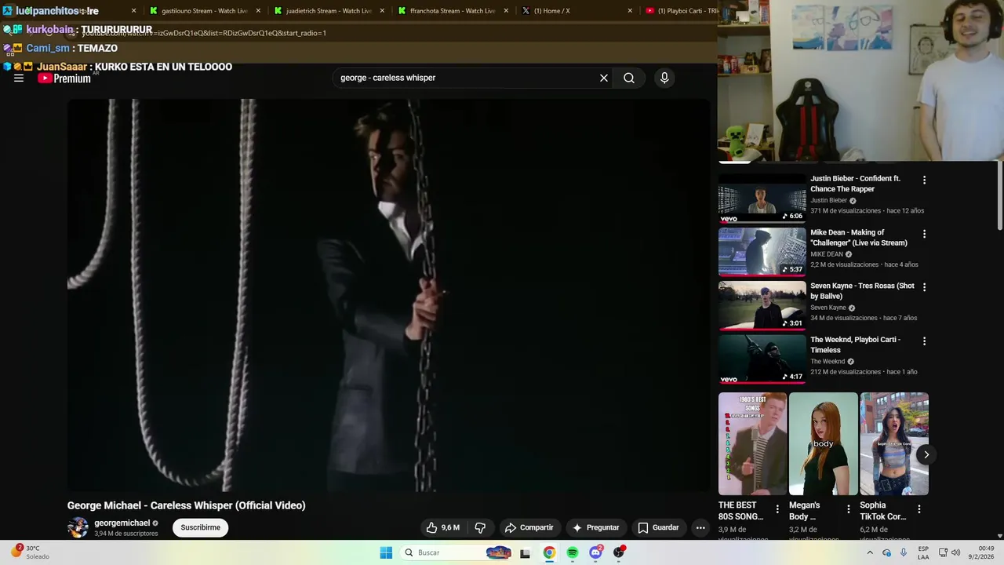Screen dimensions: 1004x565
Task: Go to YouTube Premium home logo
Action: coord(64,78)
